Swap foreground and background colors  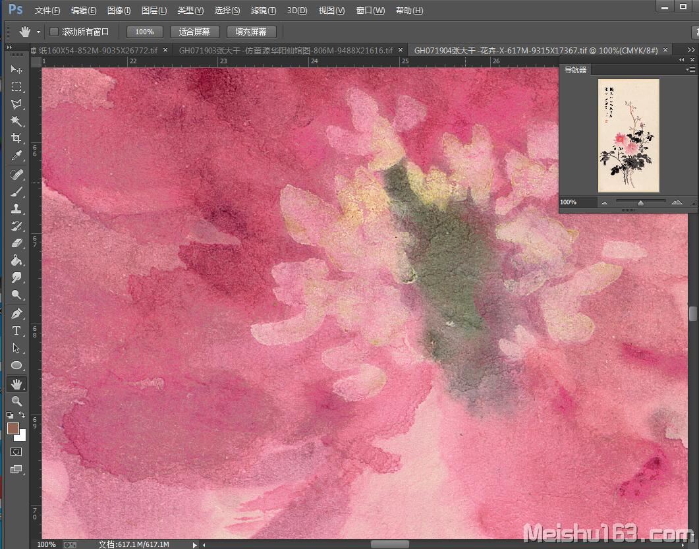pos(21,415)
